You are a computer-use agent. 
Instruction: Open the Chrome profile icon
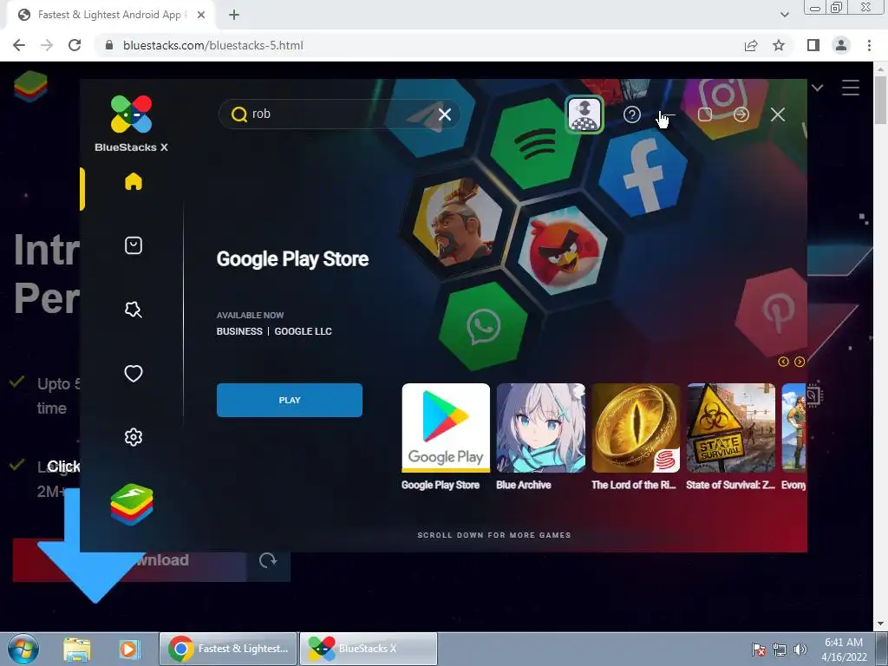(841, 45)
